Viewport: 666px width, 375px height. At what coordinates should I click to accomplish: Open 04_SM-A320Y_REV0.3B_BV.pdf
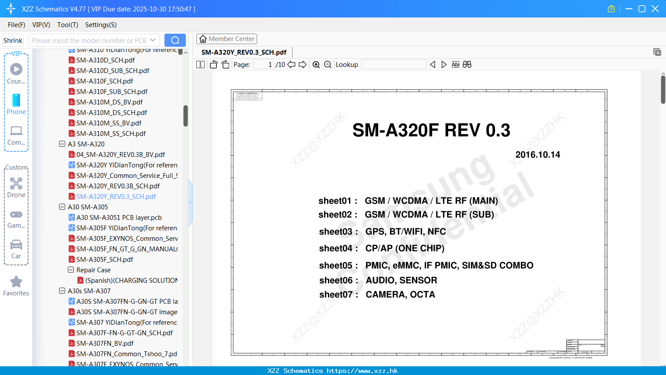[x=121, y=154]
